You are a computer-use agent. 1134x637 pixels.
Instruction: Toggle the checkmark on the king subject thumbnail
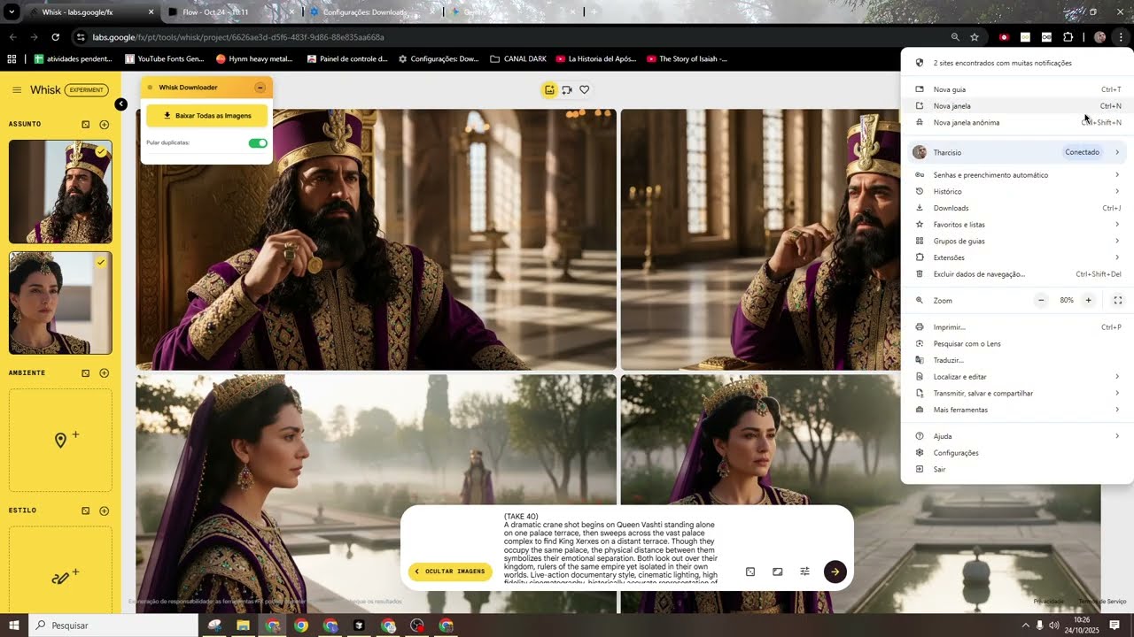101,151
